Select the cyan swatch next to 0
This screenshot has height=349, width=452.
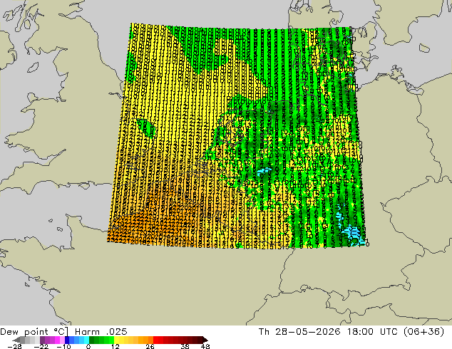click(x=86, y=340)
